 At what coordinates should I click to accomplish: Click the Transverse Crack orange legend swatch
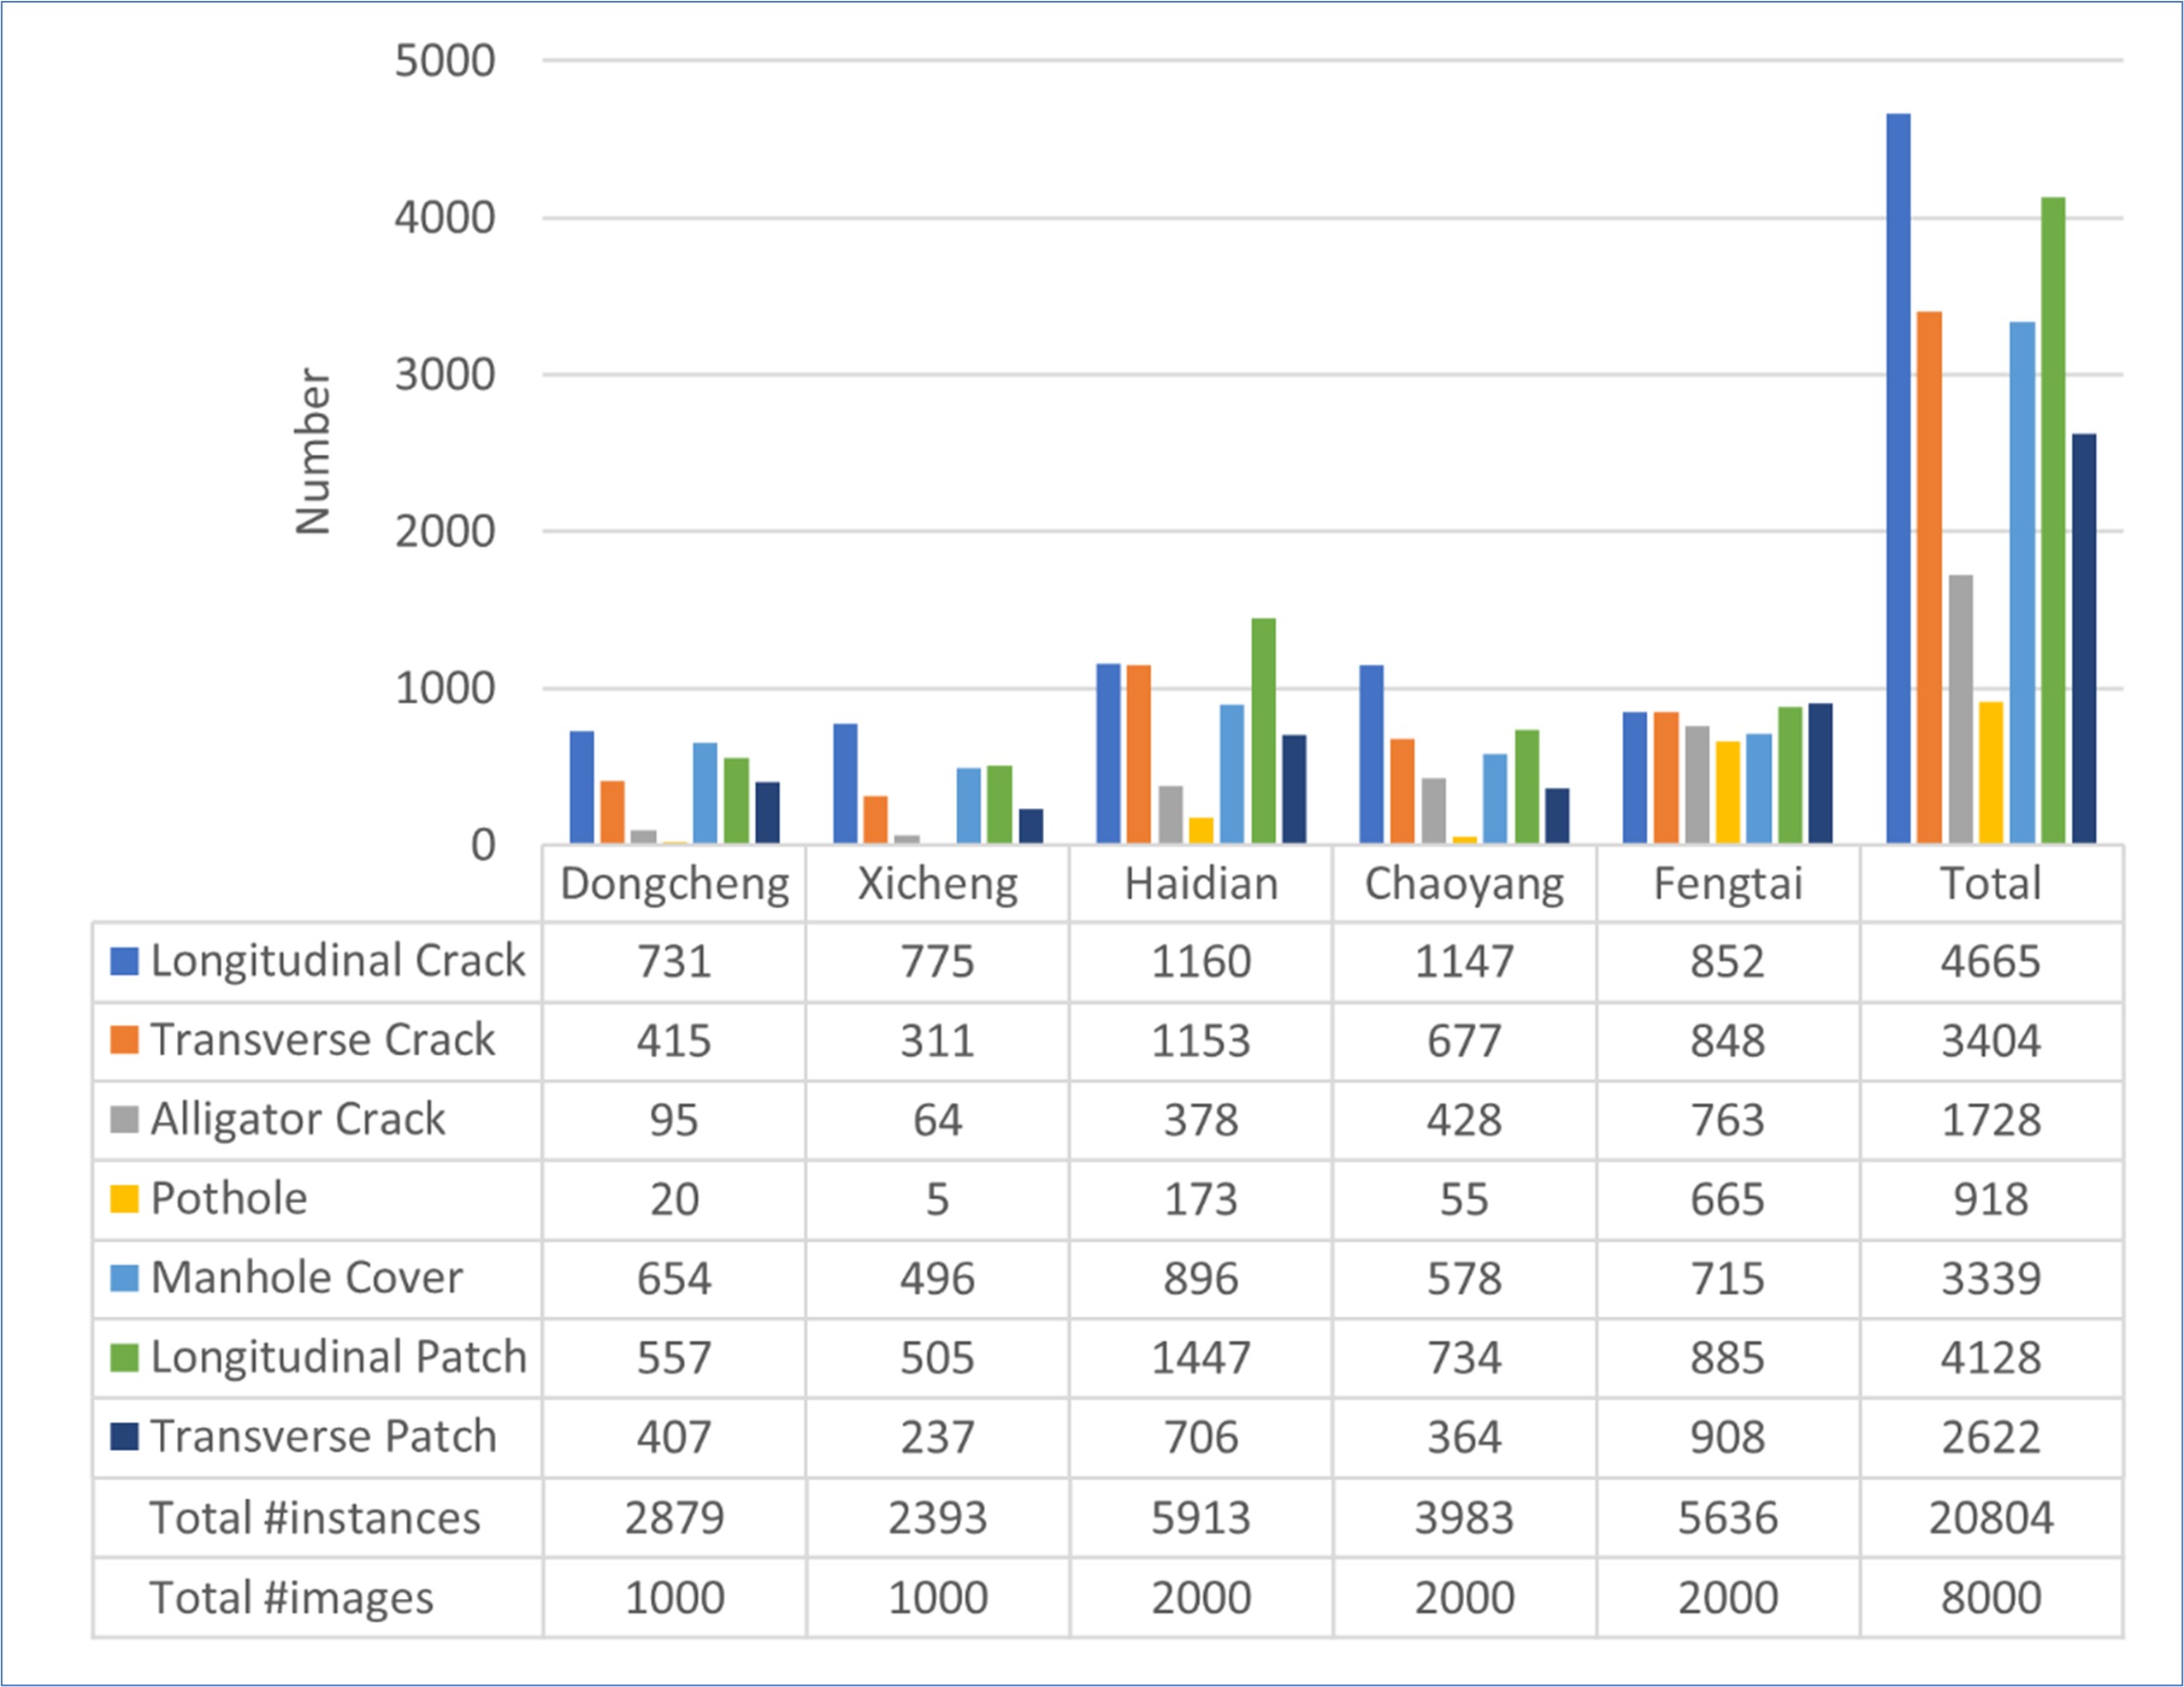pos(124,1040)
